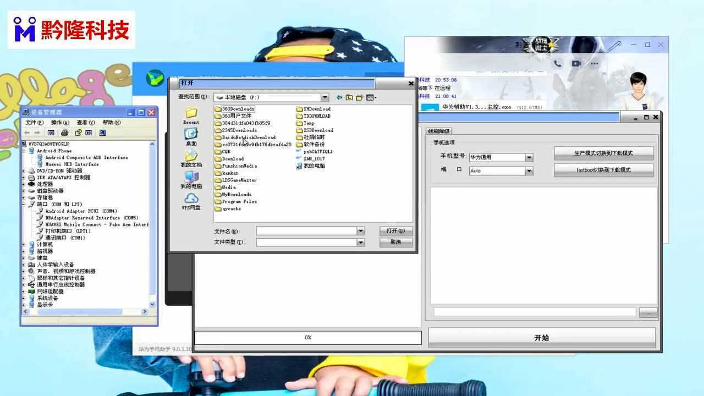The image size is (704, 396).
Task: Open the view menu icon in dialog
Action: pyautogui.click(x=371, y=97)
